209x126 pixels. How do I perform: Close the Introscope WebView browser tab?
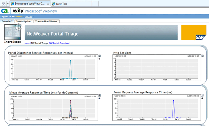[x=48, y=4]
